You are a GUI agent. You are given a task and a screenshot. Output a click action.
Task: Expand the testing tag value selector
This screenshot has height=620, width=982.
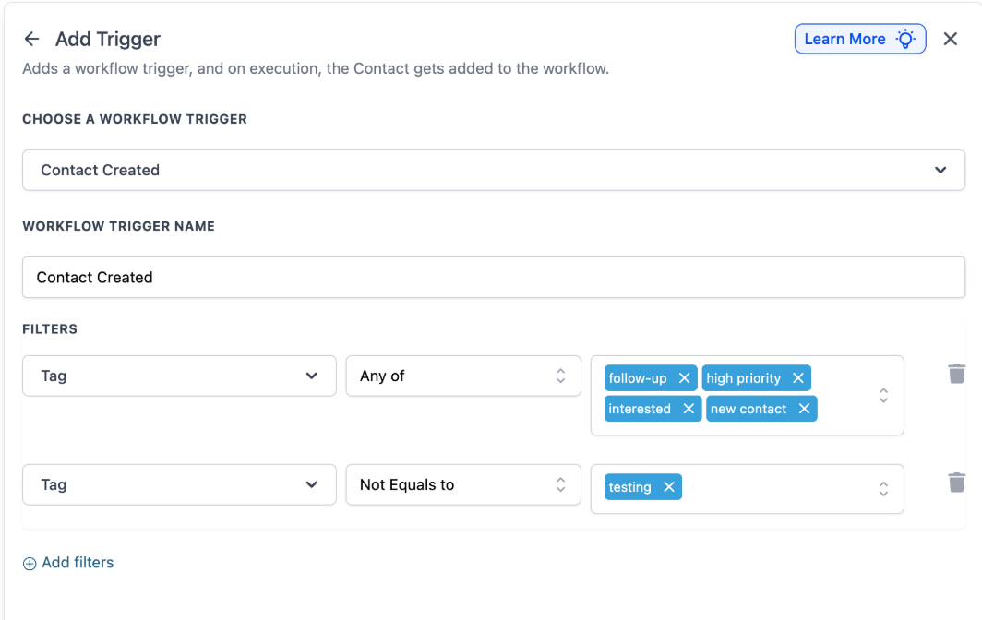pyautogui.click(x=883, y=488)
